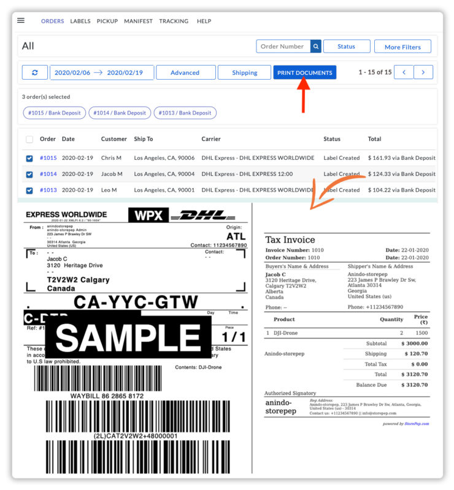
Task: Open order #1015 link
Action: click(x=48, y=158)
